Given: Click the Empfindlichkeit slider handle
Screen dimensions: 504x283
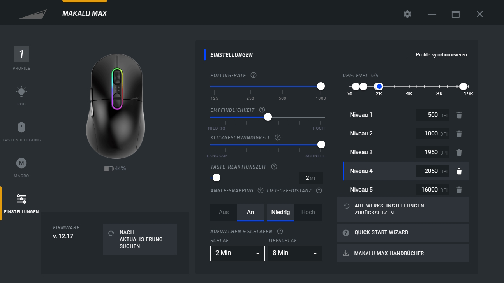Looking at the screenshot, I should (x=268, y=117).
